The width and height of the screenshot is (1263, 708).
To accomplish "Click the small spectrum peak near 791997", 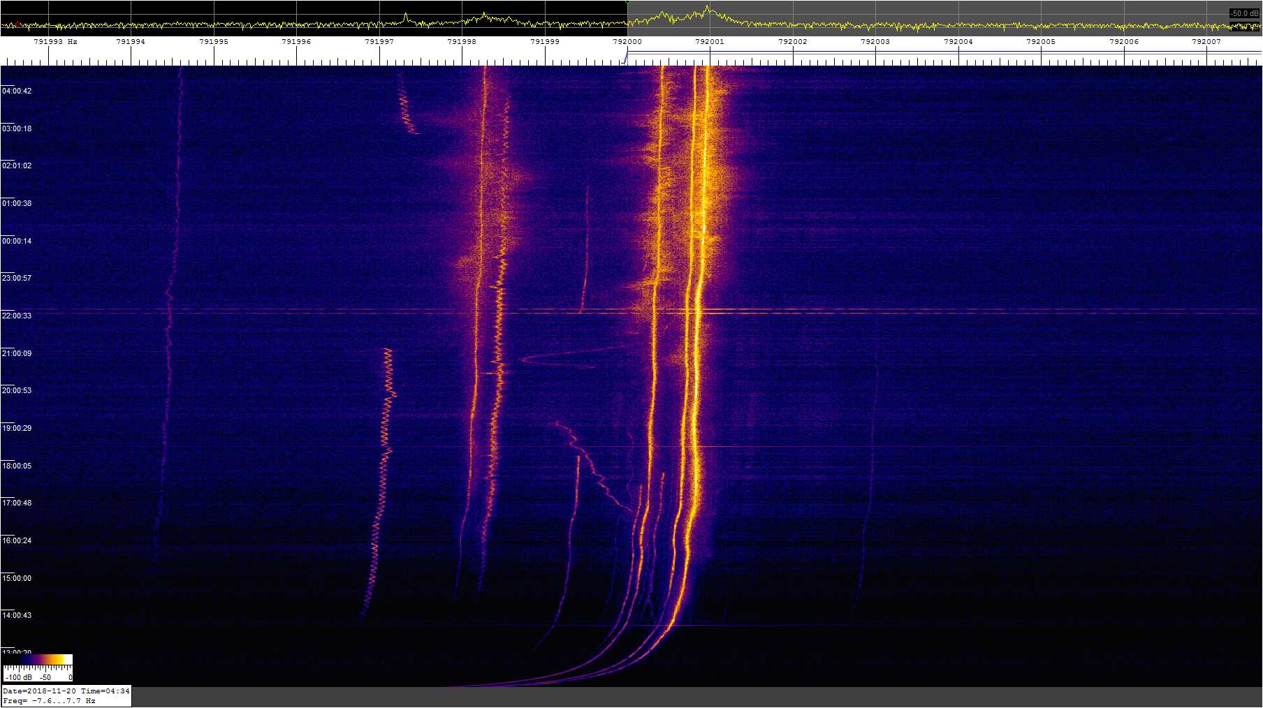I will tap(406, 16).
